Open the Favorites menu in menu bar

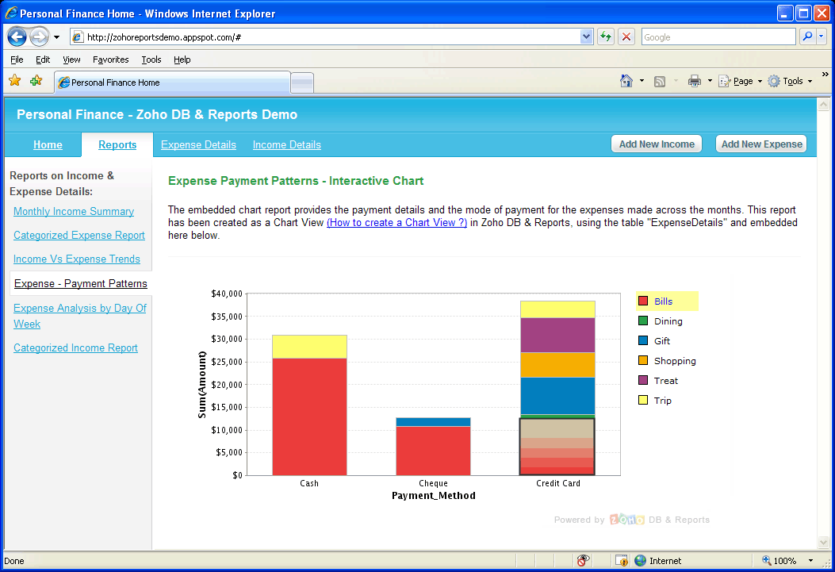click(110, 60)
